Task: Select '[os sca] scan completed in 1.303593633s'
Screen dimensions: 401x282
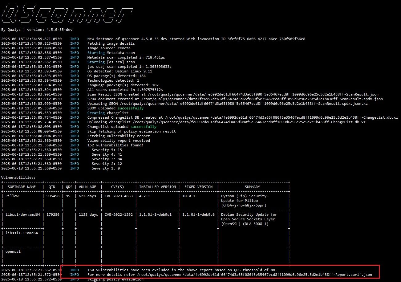Action: click(129, 67)
